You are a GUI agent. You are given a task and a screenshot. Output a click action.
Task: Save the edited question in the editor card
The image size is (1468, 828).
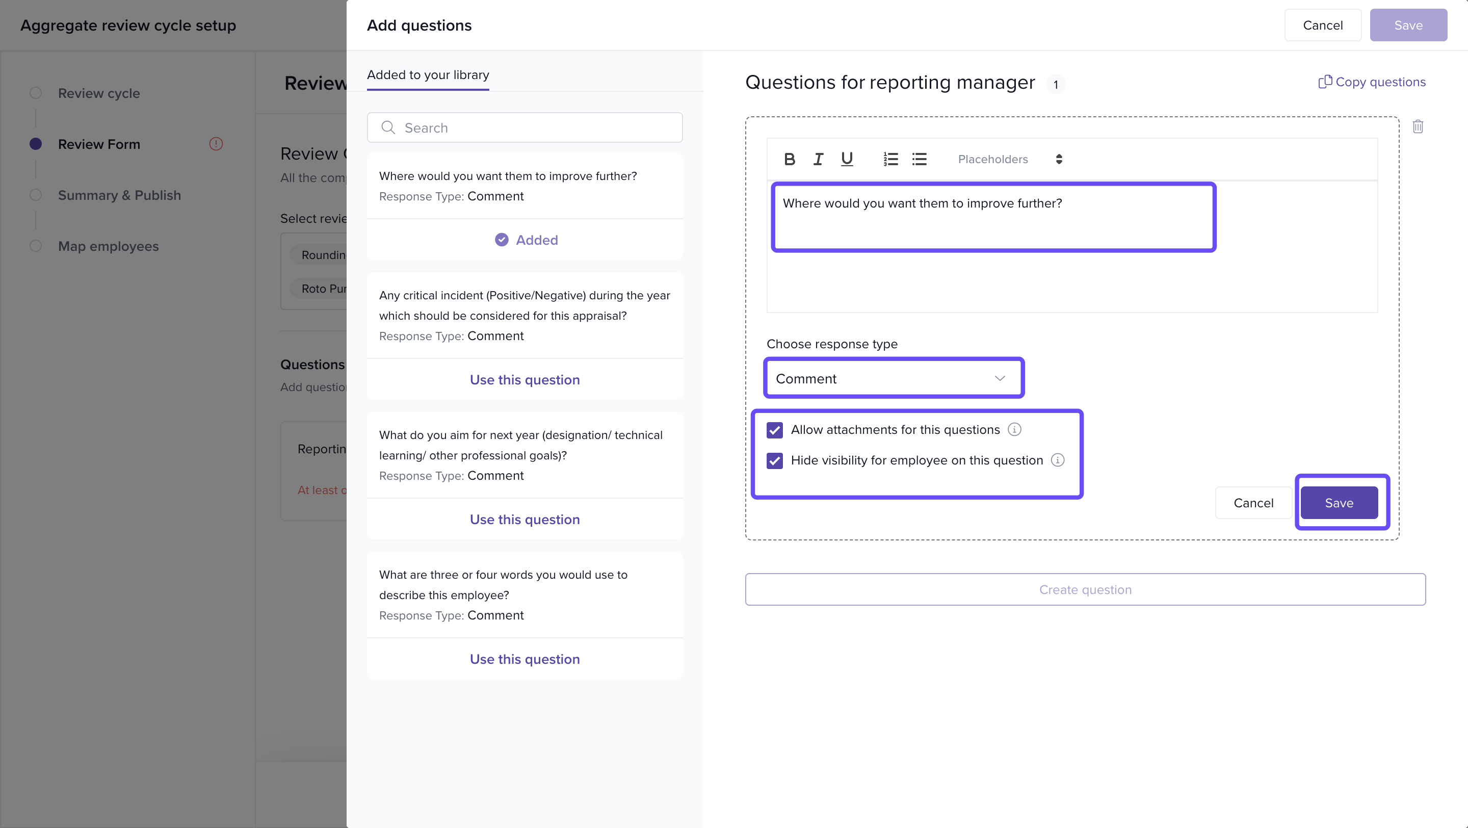[1339, 503]
